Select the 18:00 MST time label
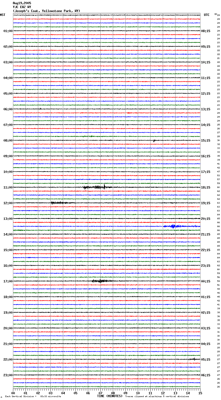Viewport: 221px width, 400px height. pos(8,297)
